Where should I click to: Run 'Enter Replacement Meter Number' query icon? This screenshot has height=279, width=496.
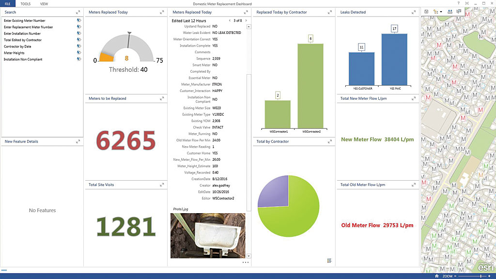tap(79, 27)
